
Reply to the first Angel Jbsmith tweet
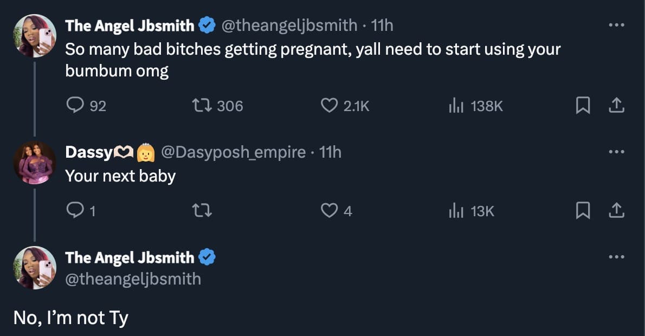click(74, 106)
